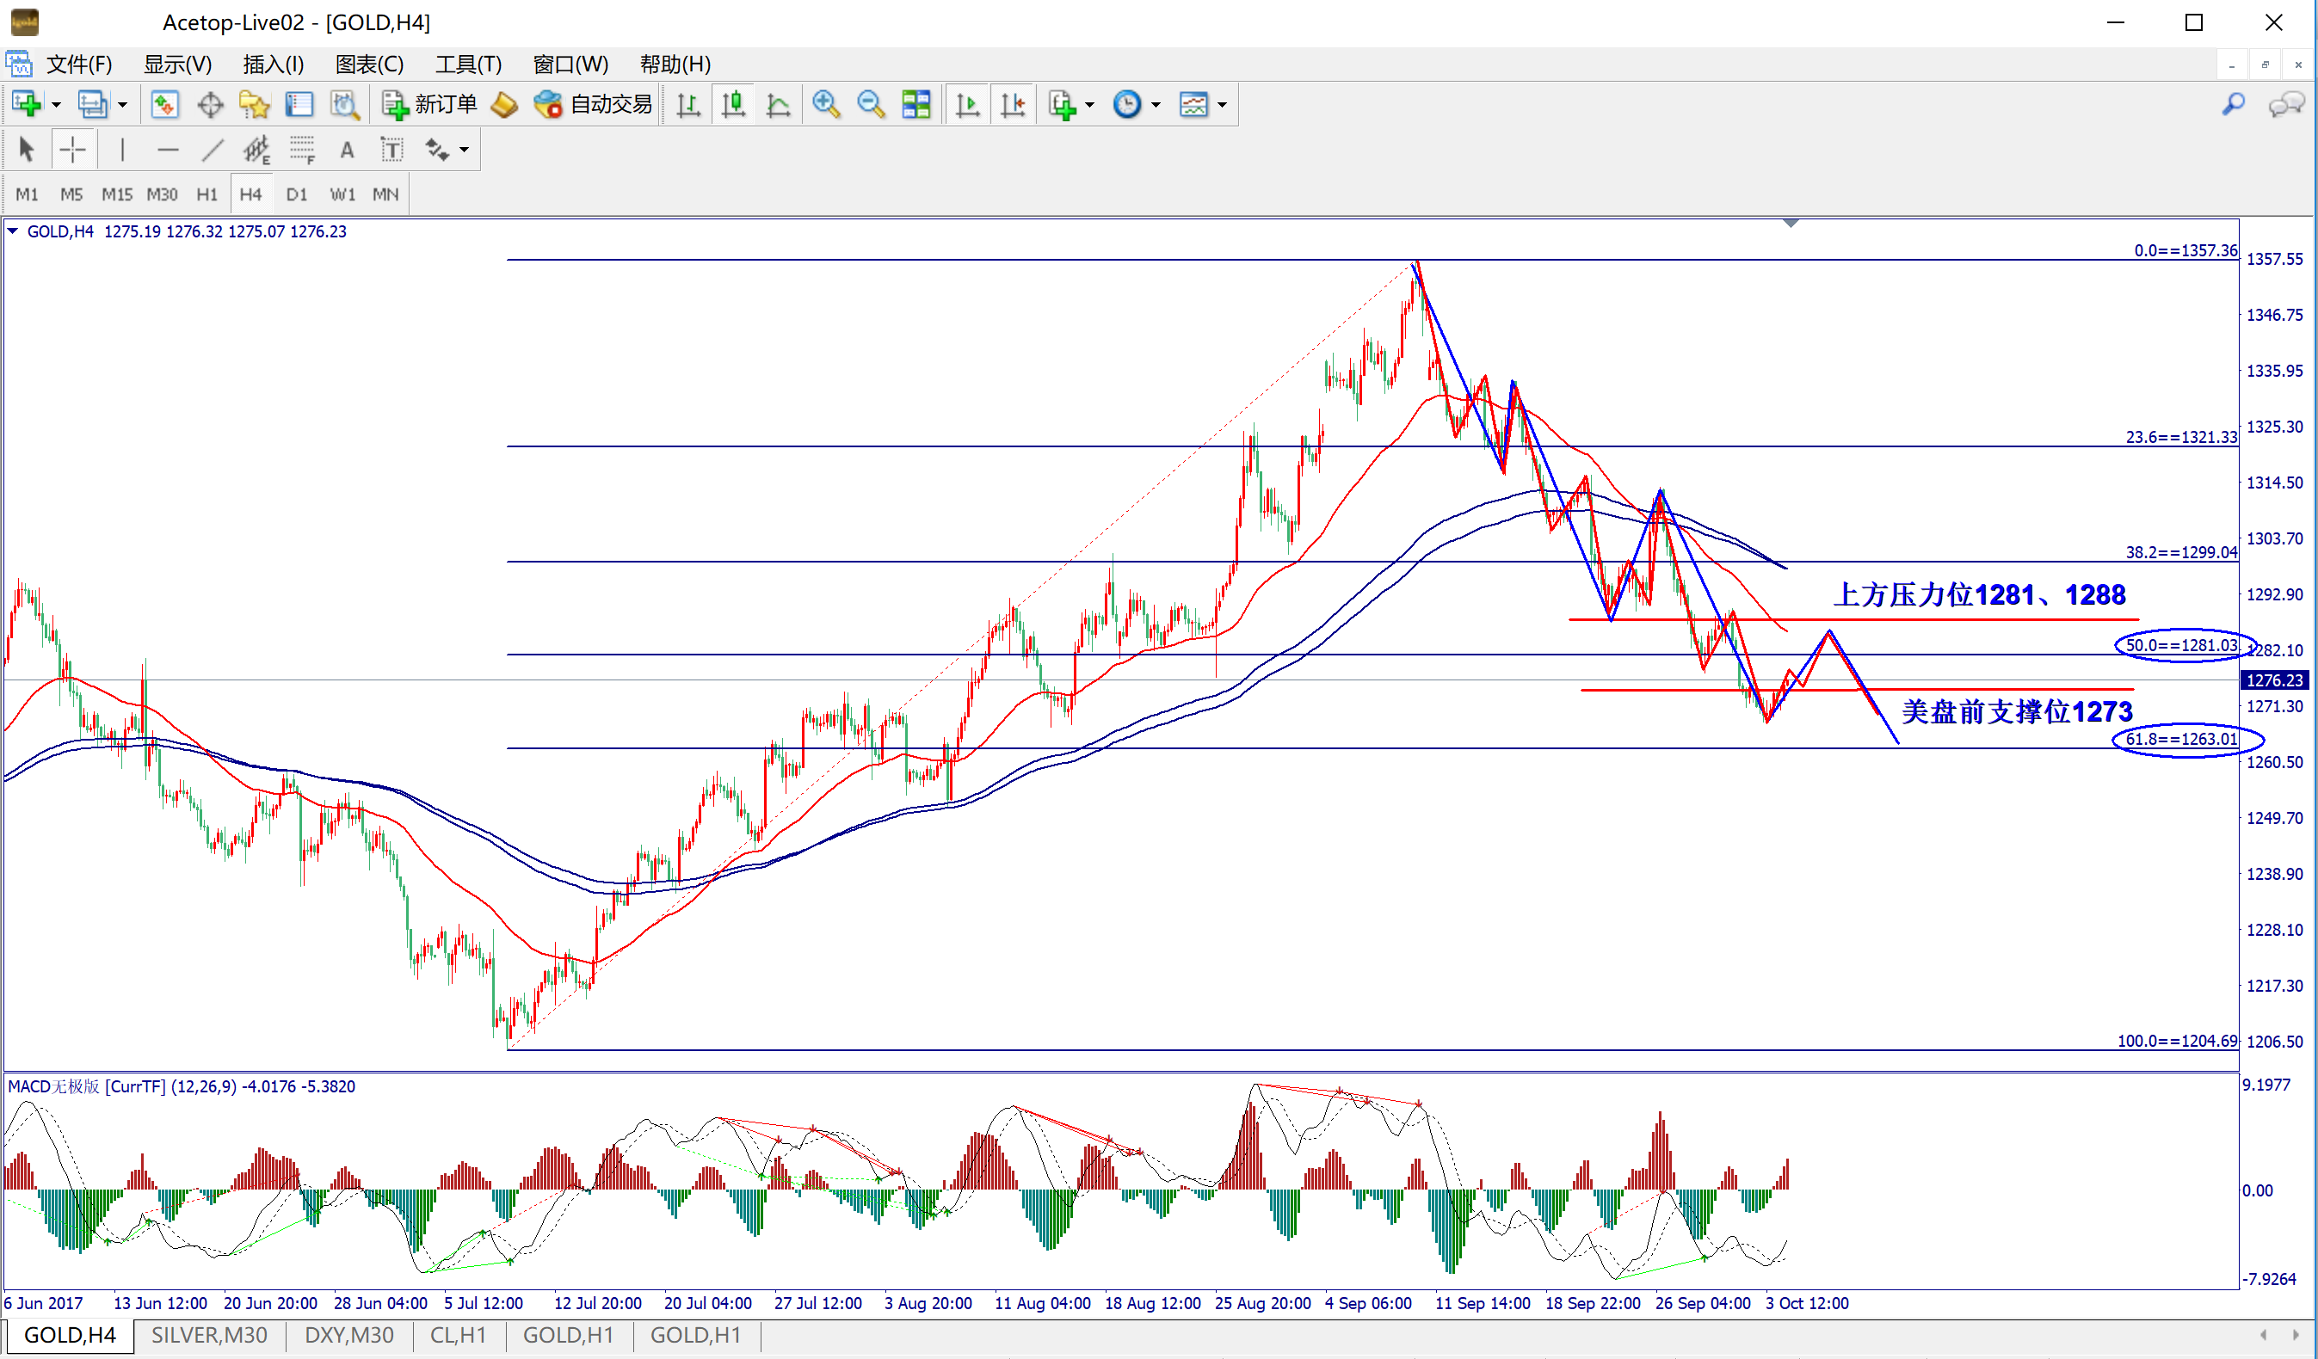Open the tile windows layout icon

(916, 105)
